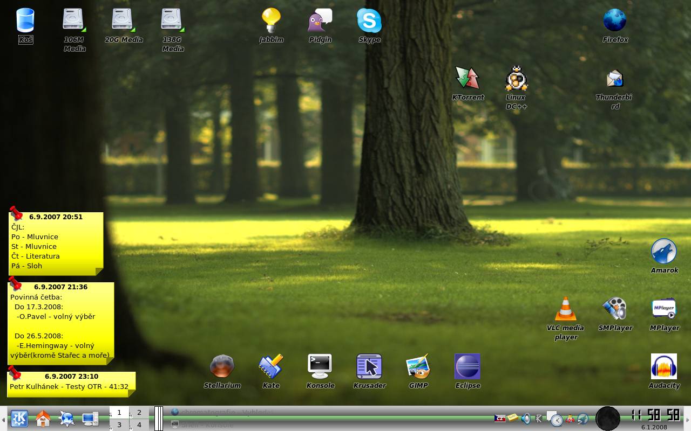691x431 pixels.
Task: Open the Krusader file manager icon
Action: click(369, 367)
